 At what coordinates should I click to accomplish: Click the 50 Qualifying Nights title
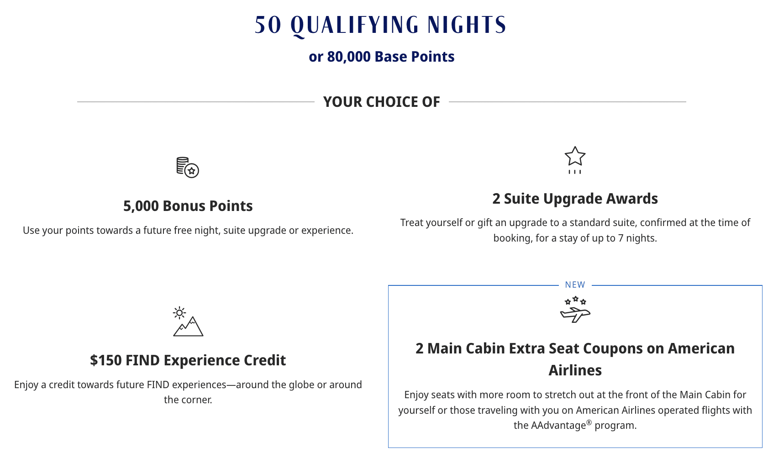(380, 25)
